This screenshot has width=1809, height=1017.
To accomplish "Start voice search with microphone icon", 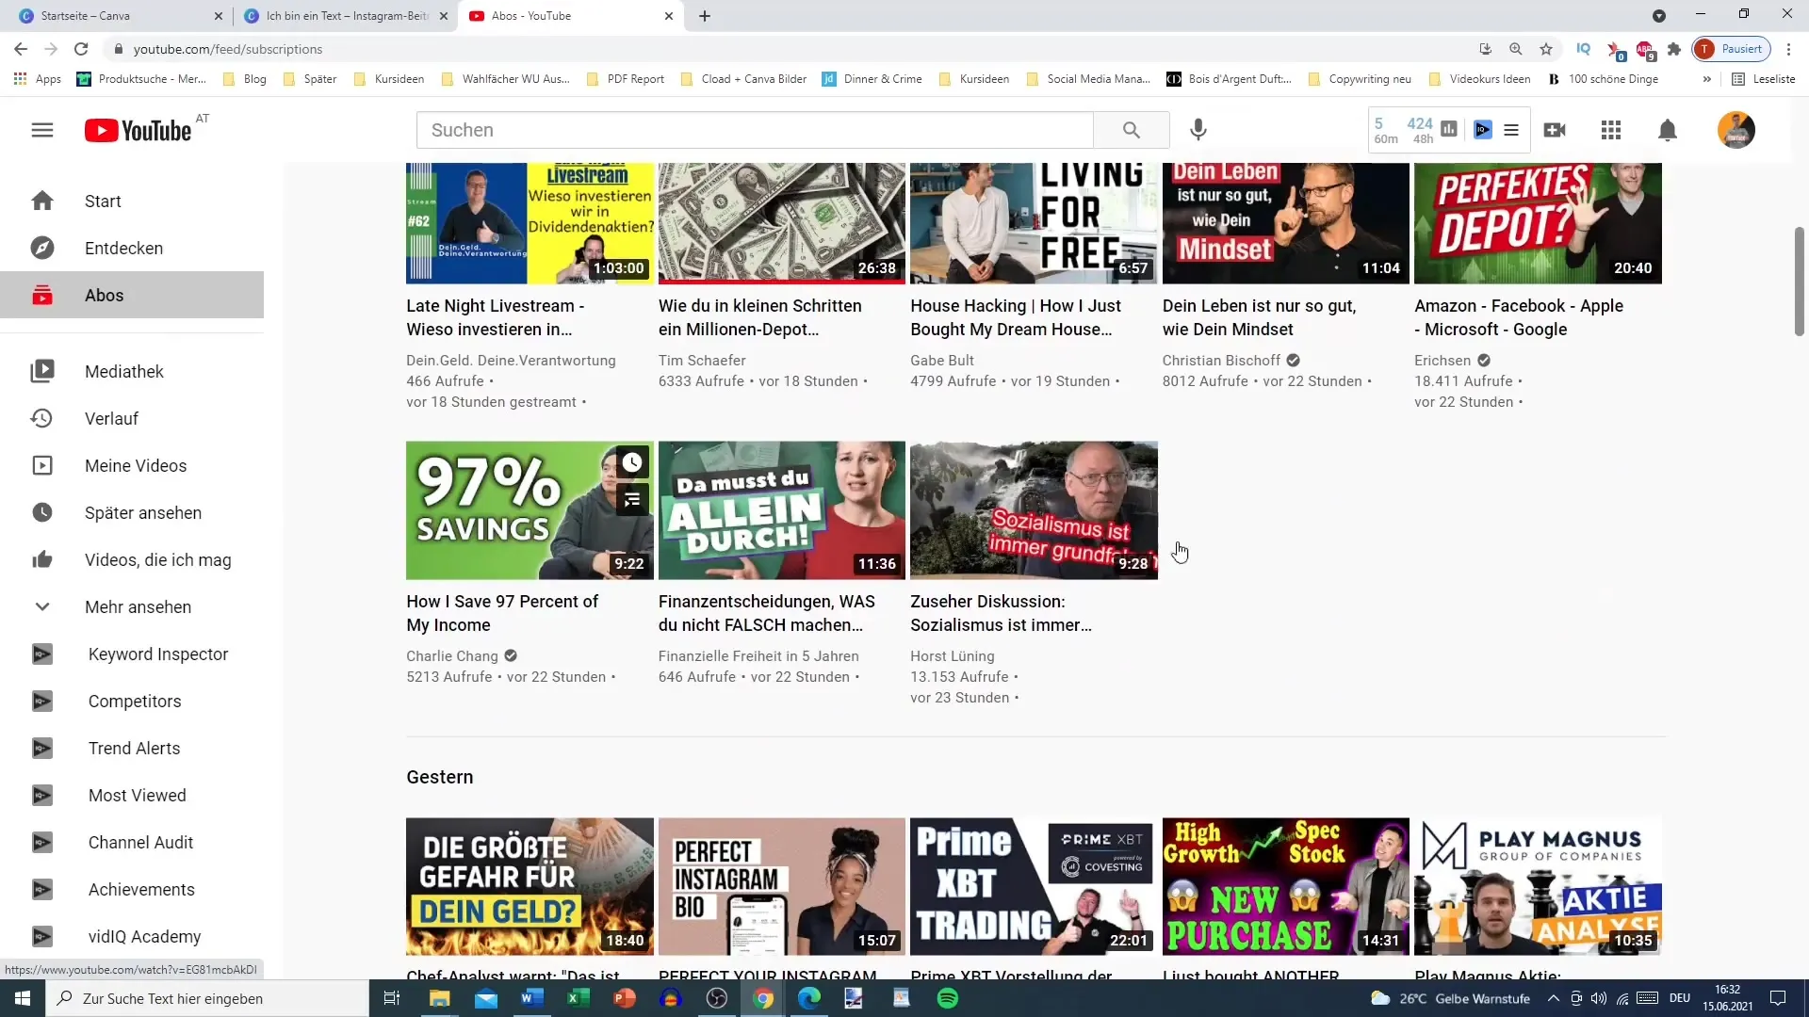I will (x=1198, y=130).
